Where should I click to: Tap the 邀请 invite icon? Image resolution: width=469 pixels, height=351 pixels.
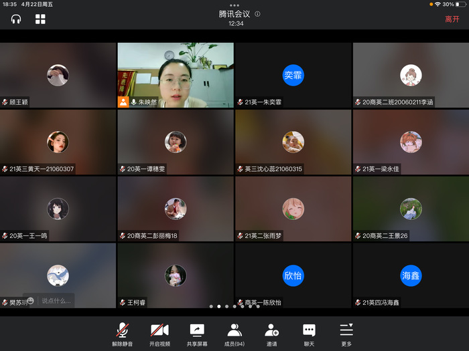click(271, 334)
